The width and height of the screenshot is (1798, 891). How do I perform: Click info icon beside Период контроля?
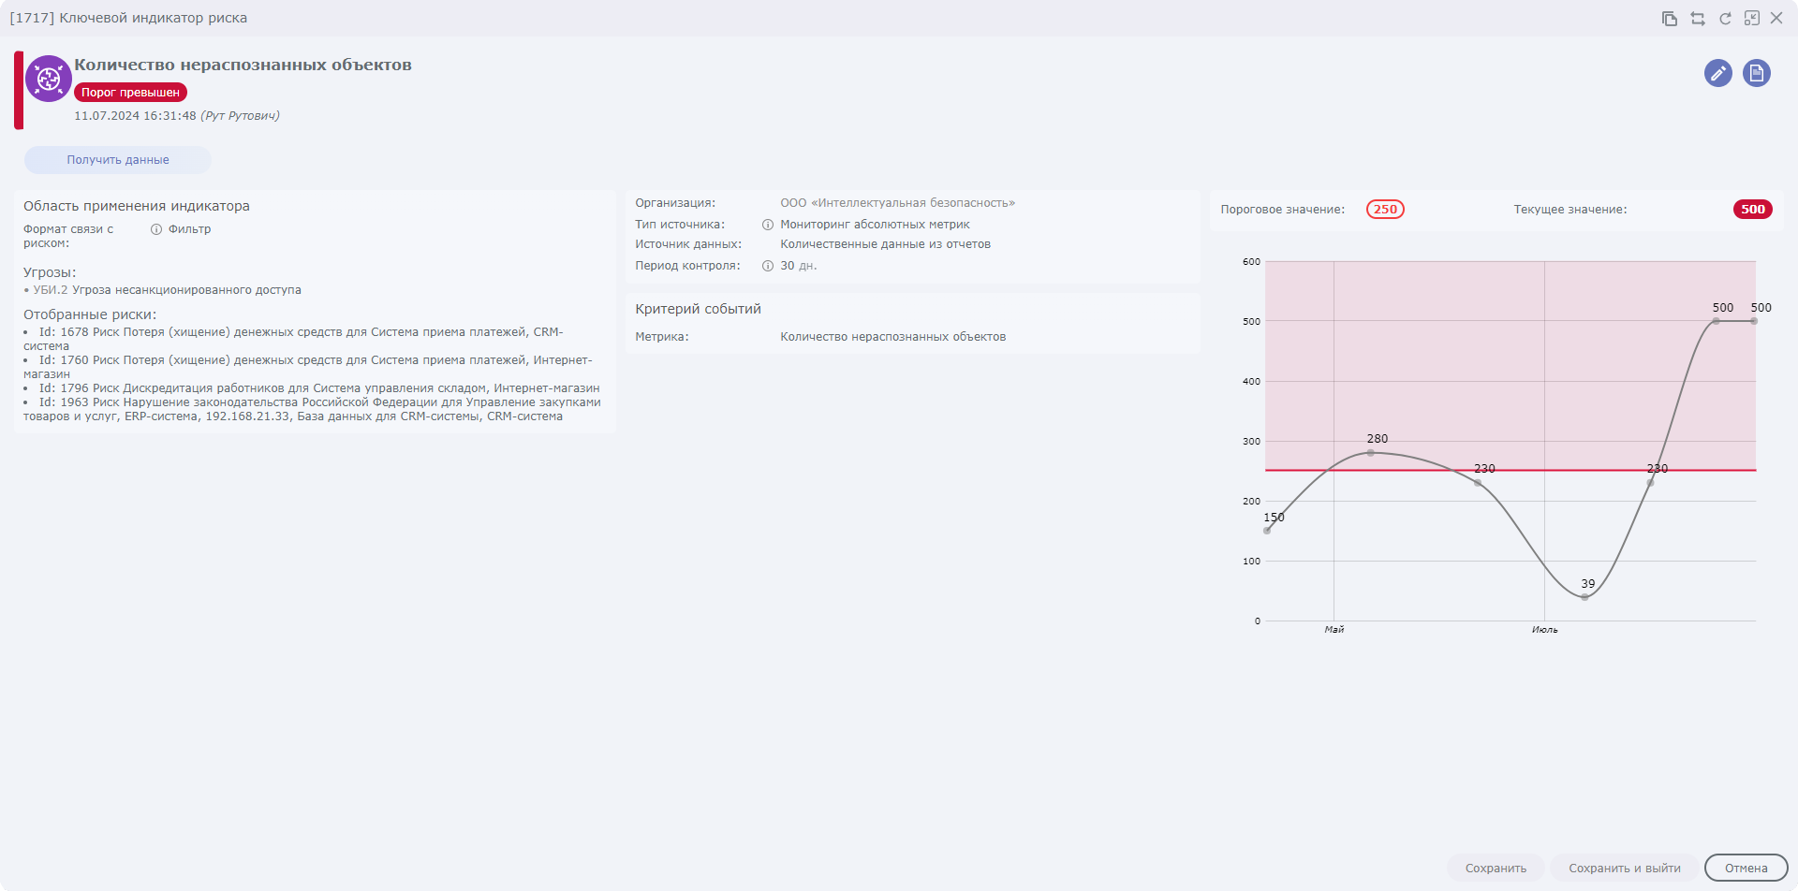tap(768, 266)
